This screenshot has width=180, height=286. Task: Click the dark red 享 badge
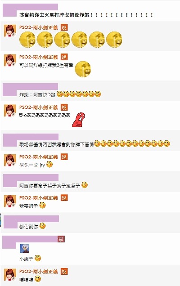[x=61, y=239]
